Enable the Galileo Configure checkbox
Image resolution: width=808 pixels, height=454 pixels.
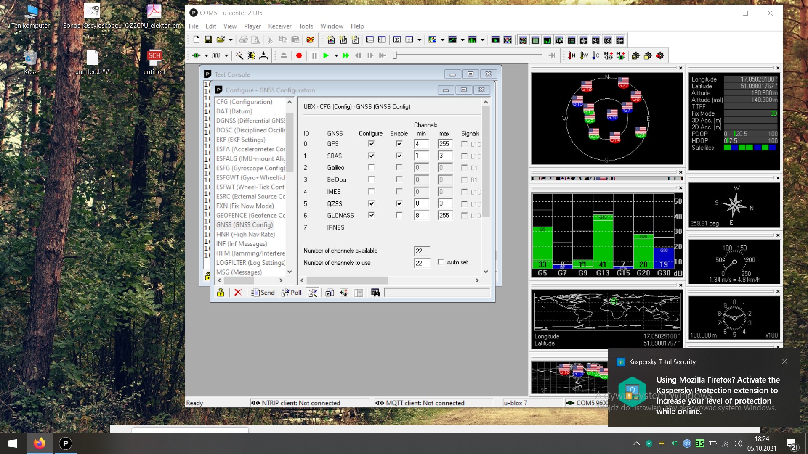[371, 167]
